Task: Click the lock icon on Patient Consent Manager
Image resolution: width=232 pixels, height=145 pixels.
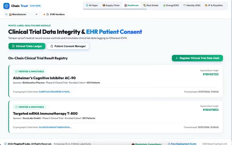Action: point(52,46)
